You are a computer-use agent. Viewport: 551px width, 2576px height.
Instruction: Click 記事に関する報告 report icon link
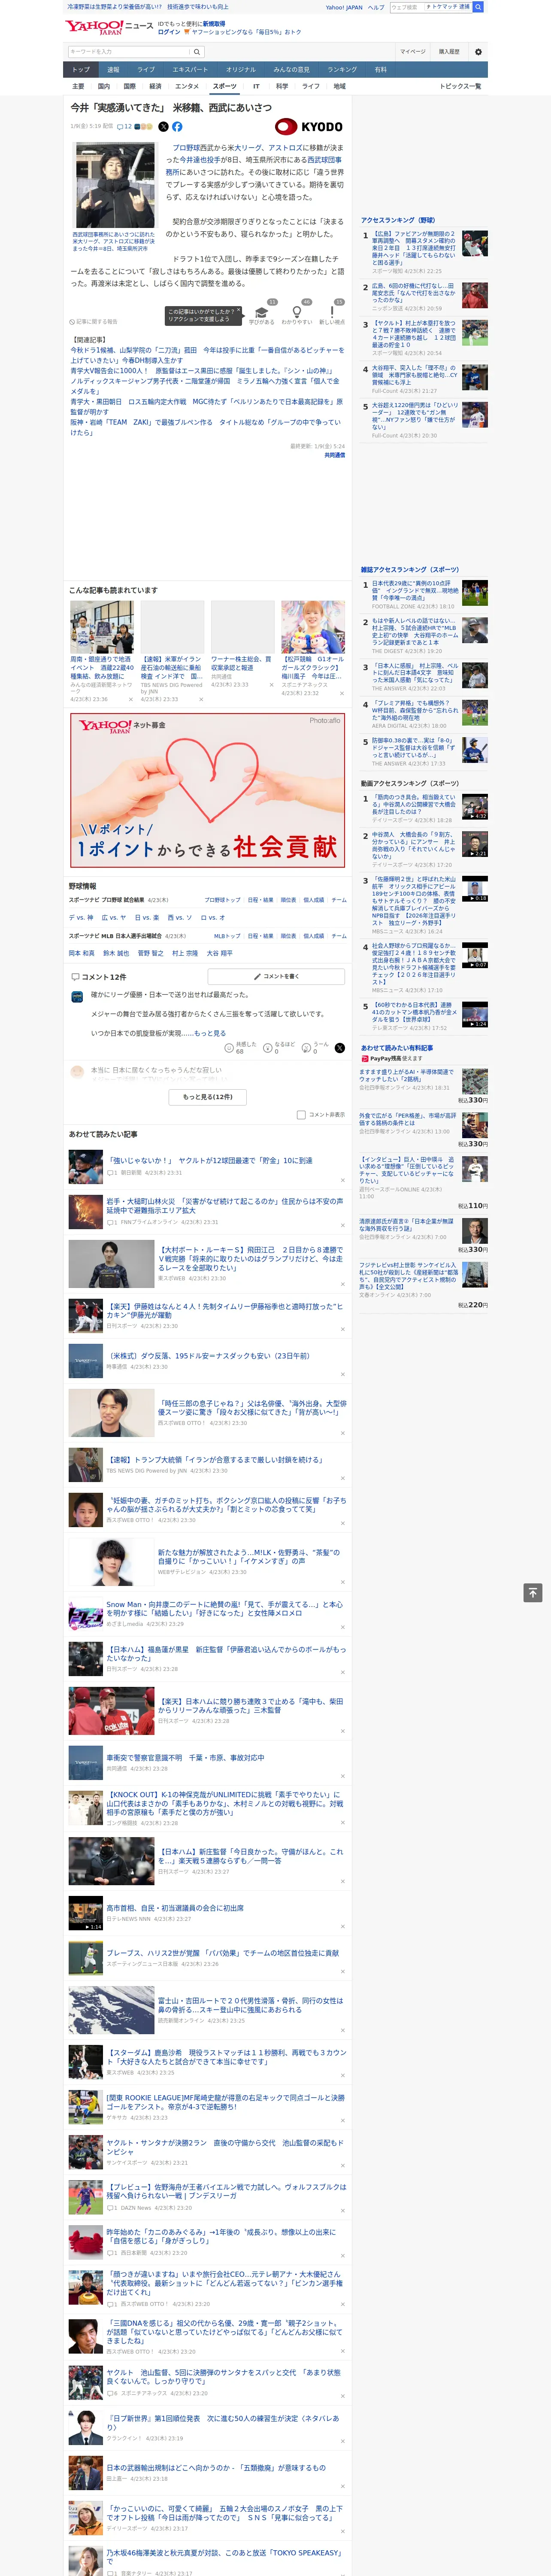point(94,322)
